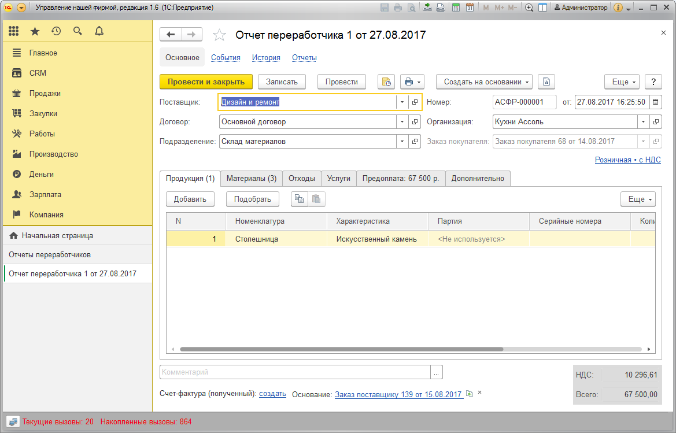Go forward with the right arrow button
The image size is (676, 433).
(192, 35)
